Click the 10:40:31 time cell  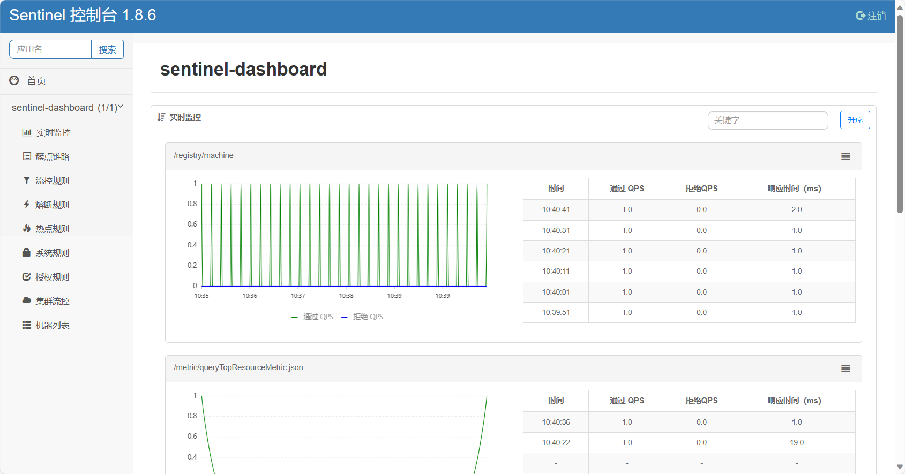point(556,230)
